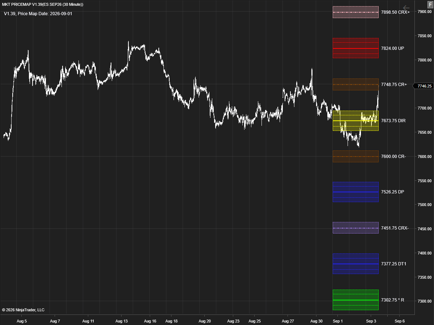Select the blue DT1 zone box
Screen dimensions: 434x325
coord(356,264)
